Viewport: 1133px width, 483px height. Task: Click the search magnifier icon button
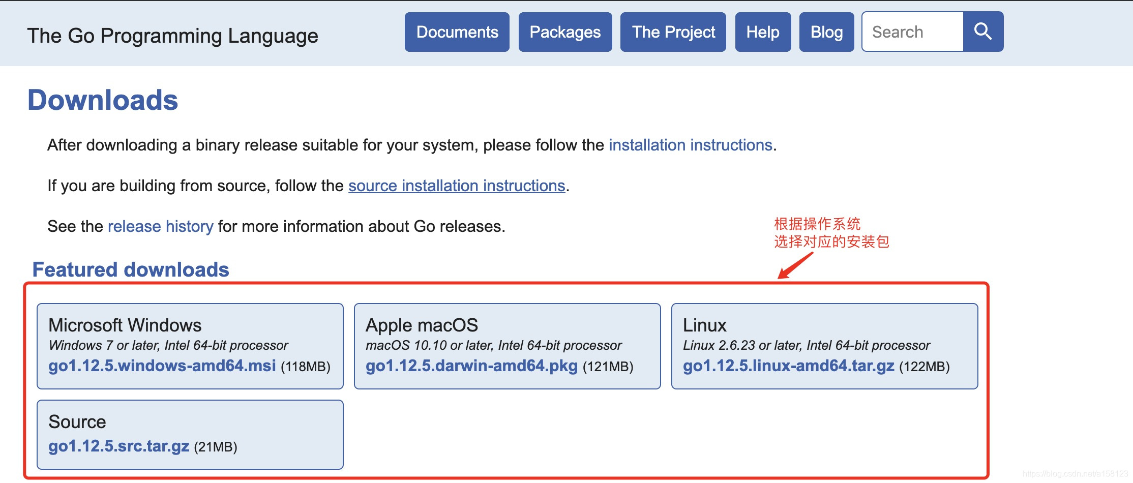[x=983, y=32]
